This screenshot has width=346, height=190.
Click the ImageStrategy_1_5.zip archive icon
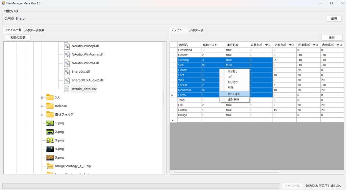(x=50, y=166)
